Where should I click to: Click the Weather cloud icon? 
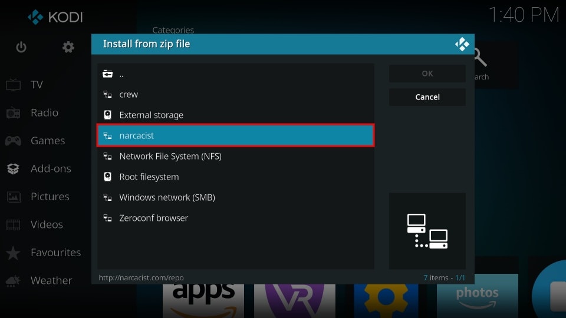[x=13, y=281]
